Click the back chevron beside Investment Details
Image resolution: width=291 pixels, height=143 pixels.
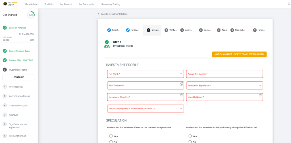pos(99,14)
